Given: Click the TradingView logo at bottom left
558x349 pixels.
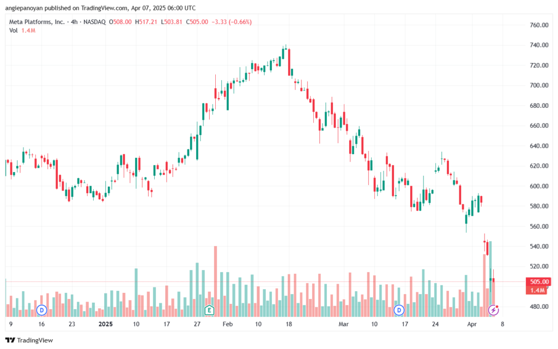Looking at the screenshot, I should tap(29, 340).
